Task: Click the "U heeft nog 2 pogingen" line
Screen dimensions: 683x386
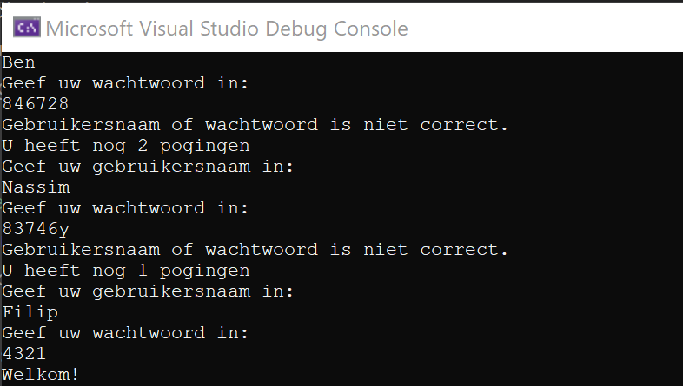Action: coord(126,146)
